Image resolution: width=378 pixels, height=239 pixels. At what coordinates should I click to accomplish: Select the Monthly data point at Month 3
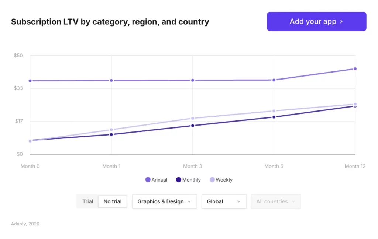[x=192, y=126]
